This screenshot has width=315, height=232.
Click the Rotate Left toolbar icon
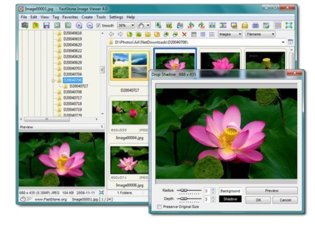[x=191, y=25]
